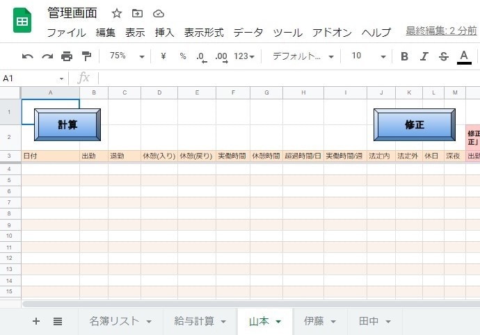This screenshot has width=480, height=335.
Task: Check the cloud save status icon
Action: tap(159, 13)
